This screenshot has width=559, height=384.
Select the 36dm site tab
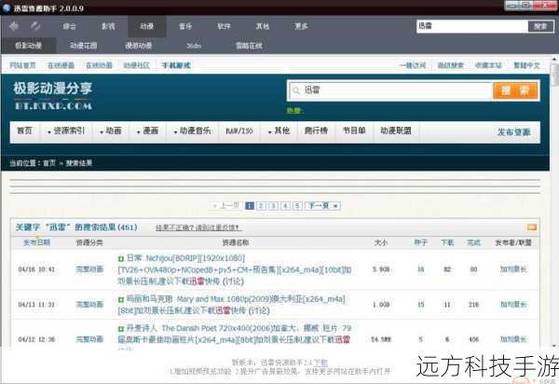[194, 46]
